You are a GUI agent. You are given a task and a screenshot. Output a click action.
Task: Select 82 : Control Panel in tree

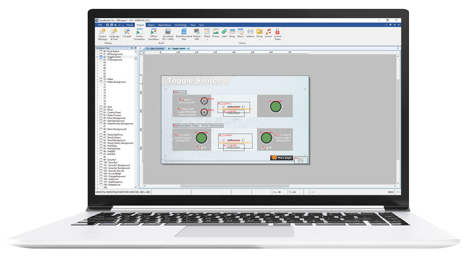[112, 112]
